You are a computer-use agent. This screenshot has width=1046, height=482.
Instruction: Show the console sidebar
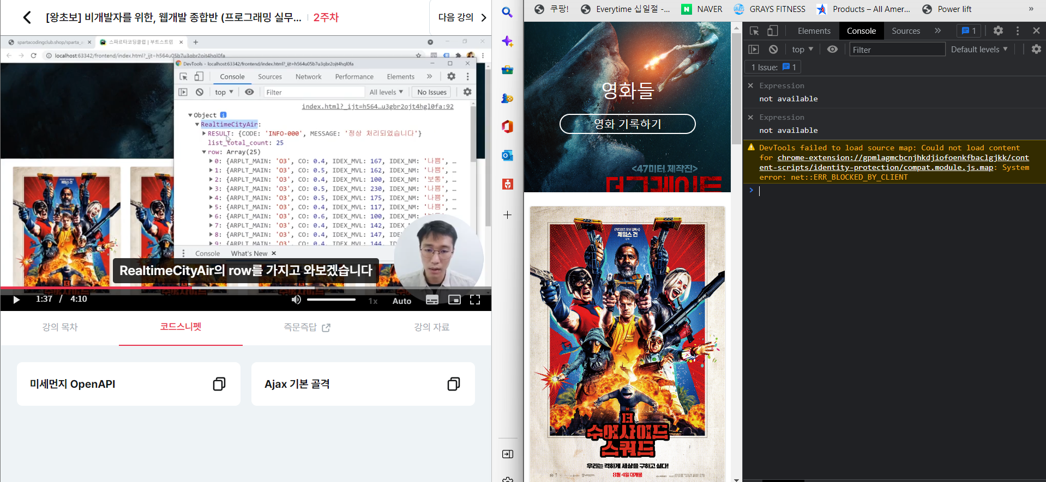(x=754, y=50)
